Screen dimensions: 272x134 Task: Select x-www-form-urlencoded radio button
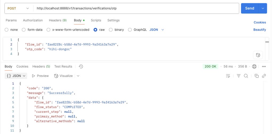pyautogui.click(x=48, y=30)
